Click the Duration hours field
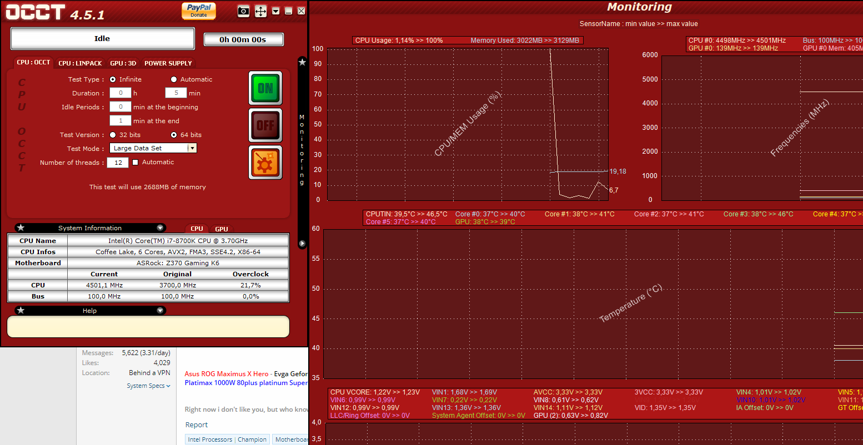The height and width of the screenshot is (445, 863). point(121,93)
